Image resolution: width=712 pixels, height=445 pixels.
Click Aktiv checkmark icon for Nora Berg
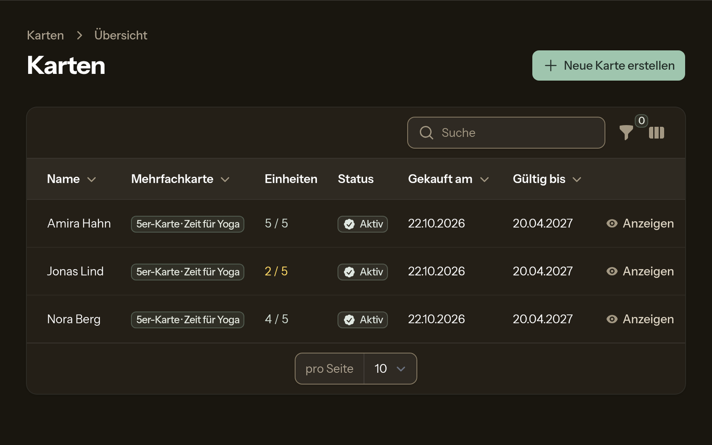(x=349, y=320)
